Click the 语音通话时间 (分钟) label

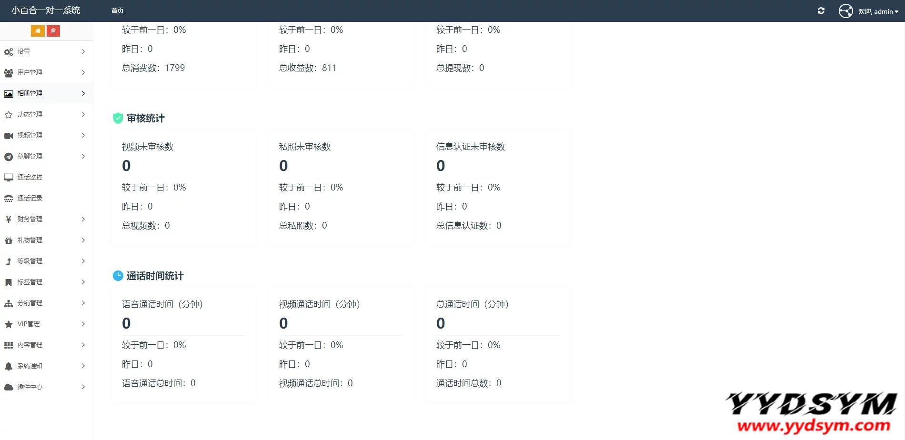pyautogui.click(x=162, y=304)
